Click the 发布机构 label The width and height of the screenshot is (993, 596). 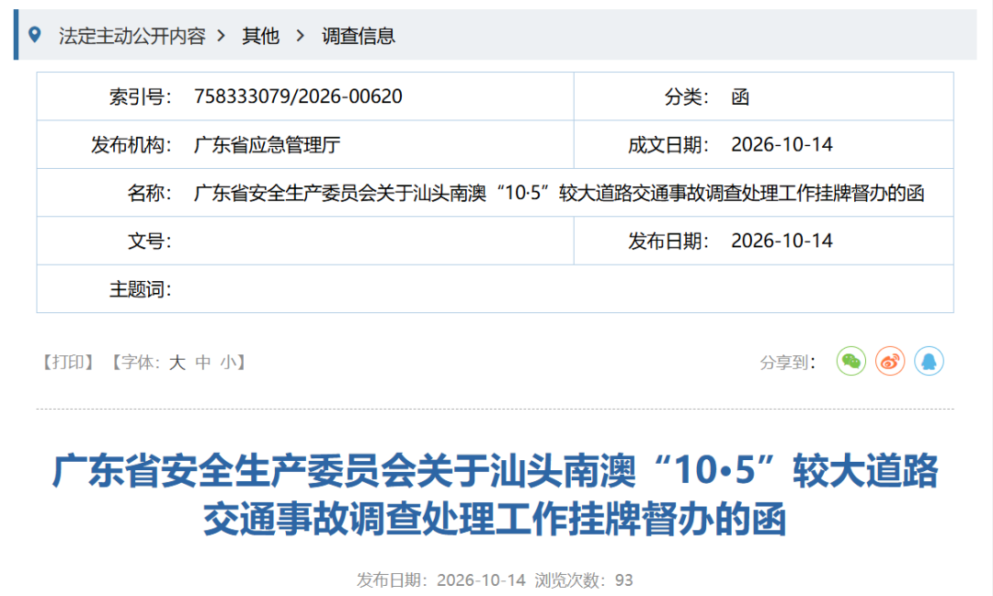(x=131, y=145)
